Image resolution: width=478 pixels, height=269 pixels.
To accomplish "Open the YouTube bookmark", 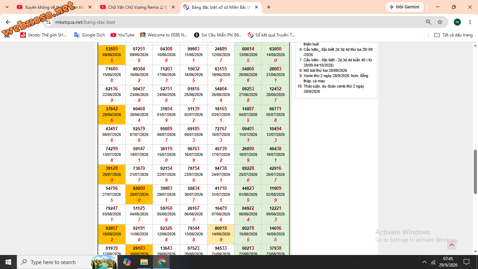I will (x=122, y=35).
